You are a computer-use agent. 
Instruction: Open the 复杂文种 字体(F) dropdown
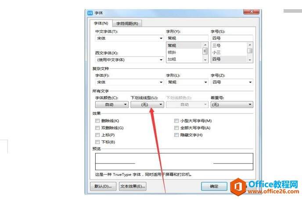pyautogui.click(x=129, y=82)
